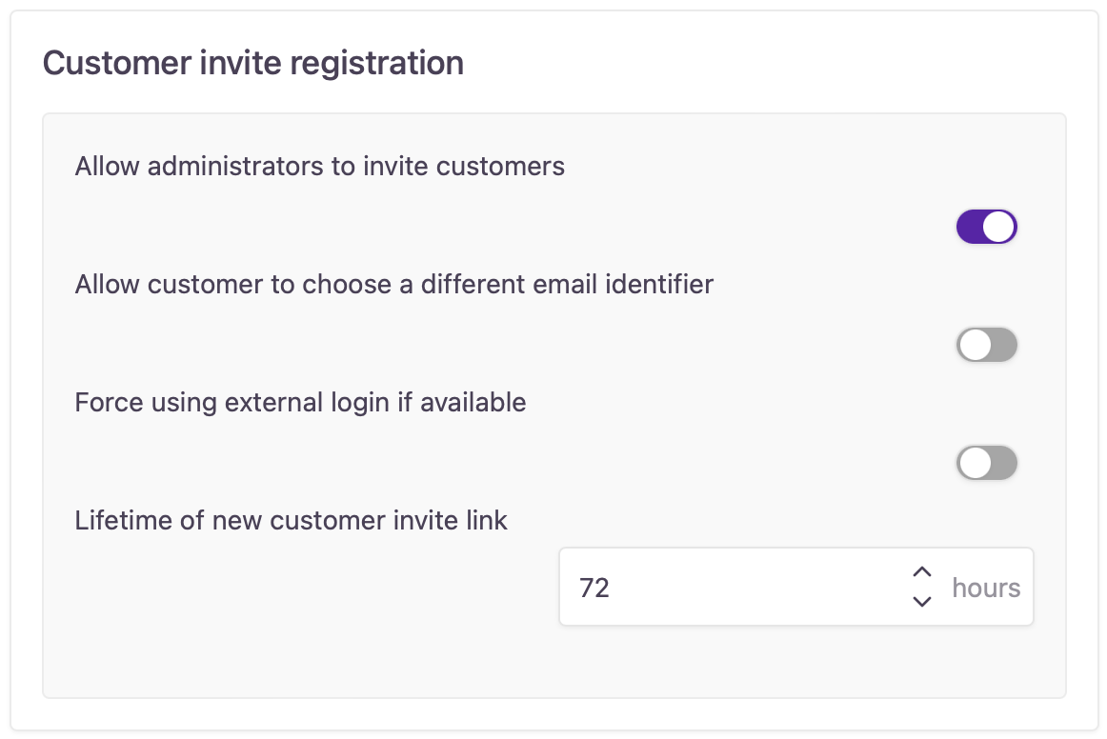Click the hours unit suffix
This screenshot has width=1107, height=739.
[x=986, y=589]
